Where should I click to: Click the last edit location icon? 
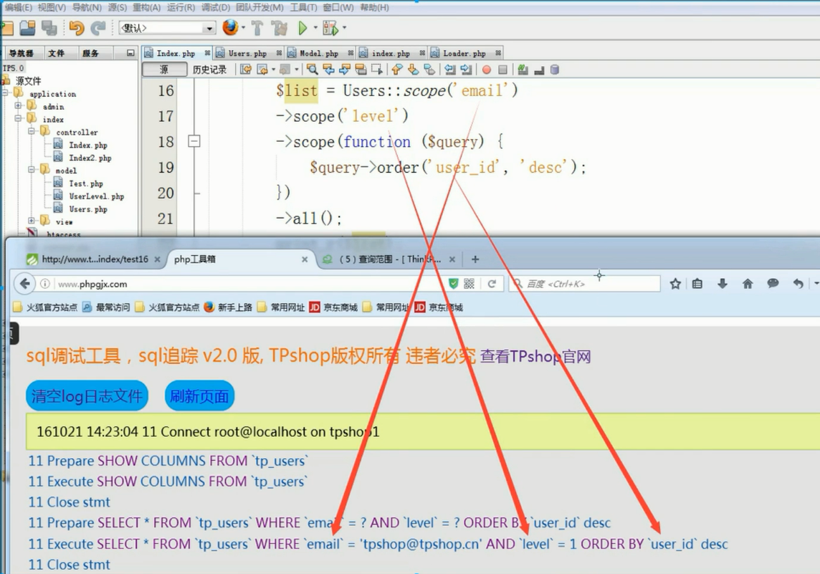(245, 70)
